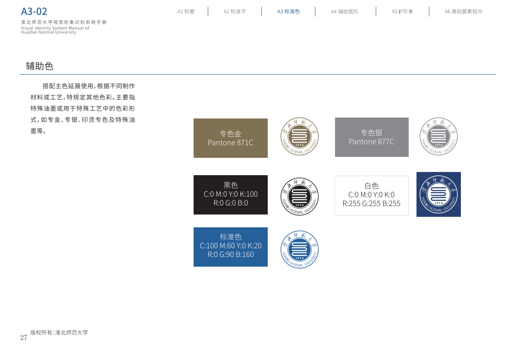Screen dimensions: 519x349
Task: Click the text C:0 M:0 Y:0 K:0
Action: pyautogui.click(x=371, y=195)
